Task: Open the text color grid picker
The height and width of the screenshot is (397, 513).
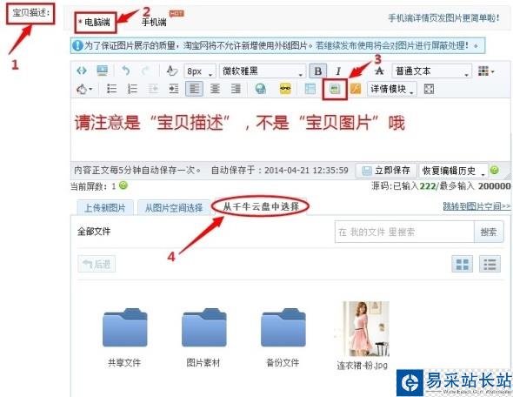Action: 486,71
